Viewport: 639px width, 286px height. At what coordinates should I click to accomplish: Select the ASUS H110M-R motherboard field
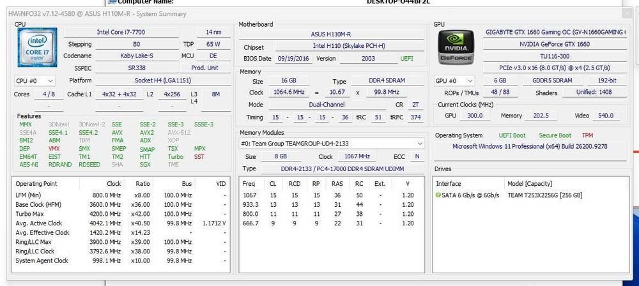(x=330, y=34)
